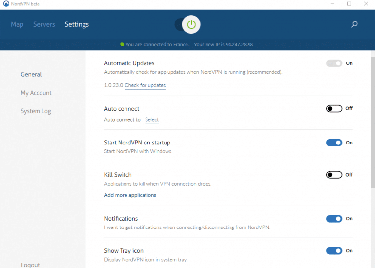Open General settings section
The height and width of the screenshot is (268, 375).
click(31, 74)
